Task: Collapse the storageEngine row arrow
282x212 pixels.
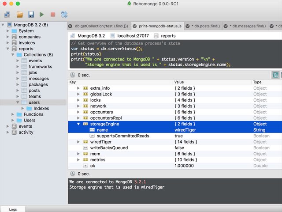Action: point(78,124)
